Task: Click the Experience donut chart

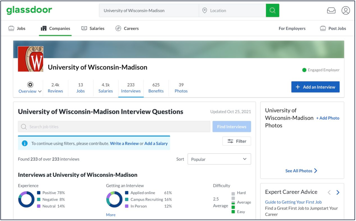Action: pos(26,199)
